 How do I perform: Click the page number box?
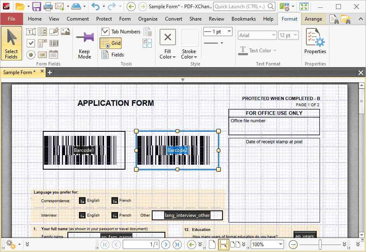(x=141, y=245)
